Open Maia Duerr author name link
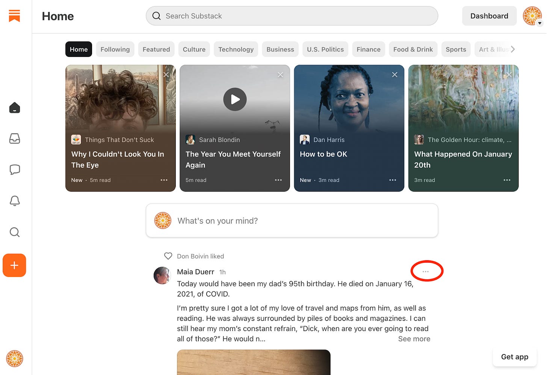Viewport: 547px width, 375px height. click(195, 272)
